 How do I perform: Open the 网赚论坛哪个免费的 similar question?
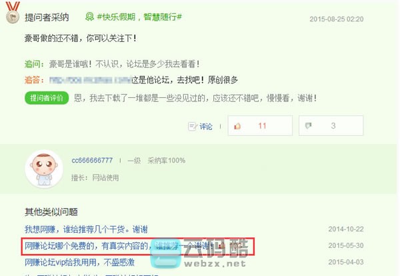[119, 246]
